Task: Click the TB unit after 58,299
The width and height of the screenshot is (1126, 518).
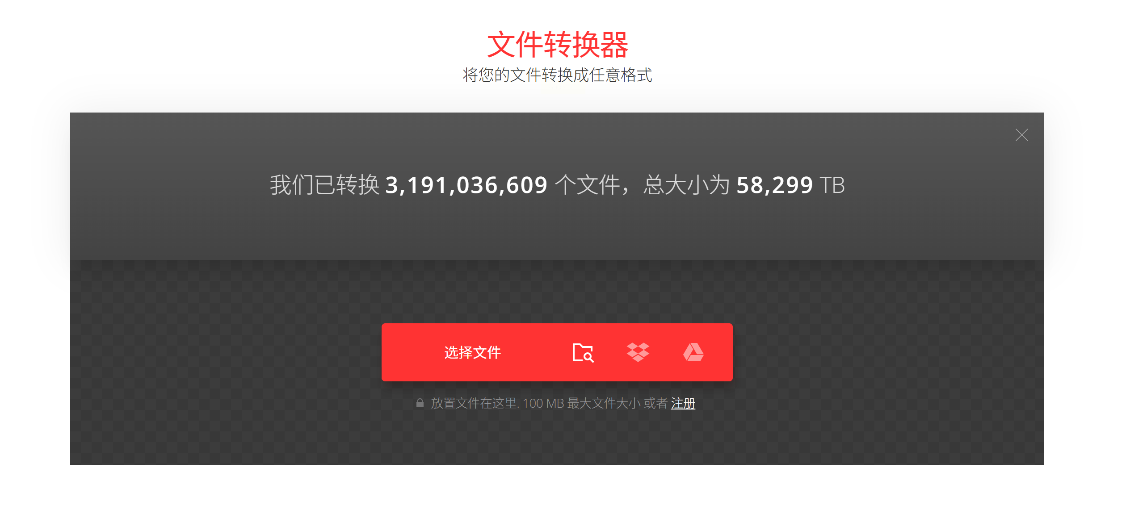Action: click(x=832, y=185)
